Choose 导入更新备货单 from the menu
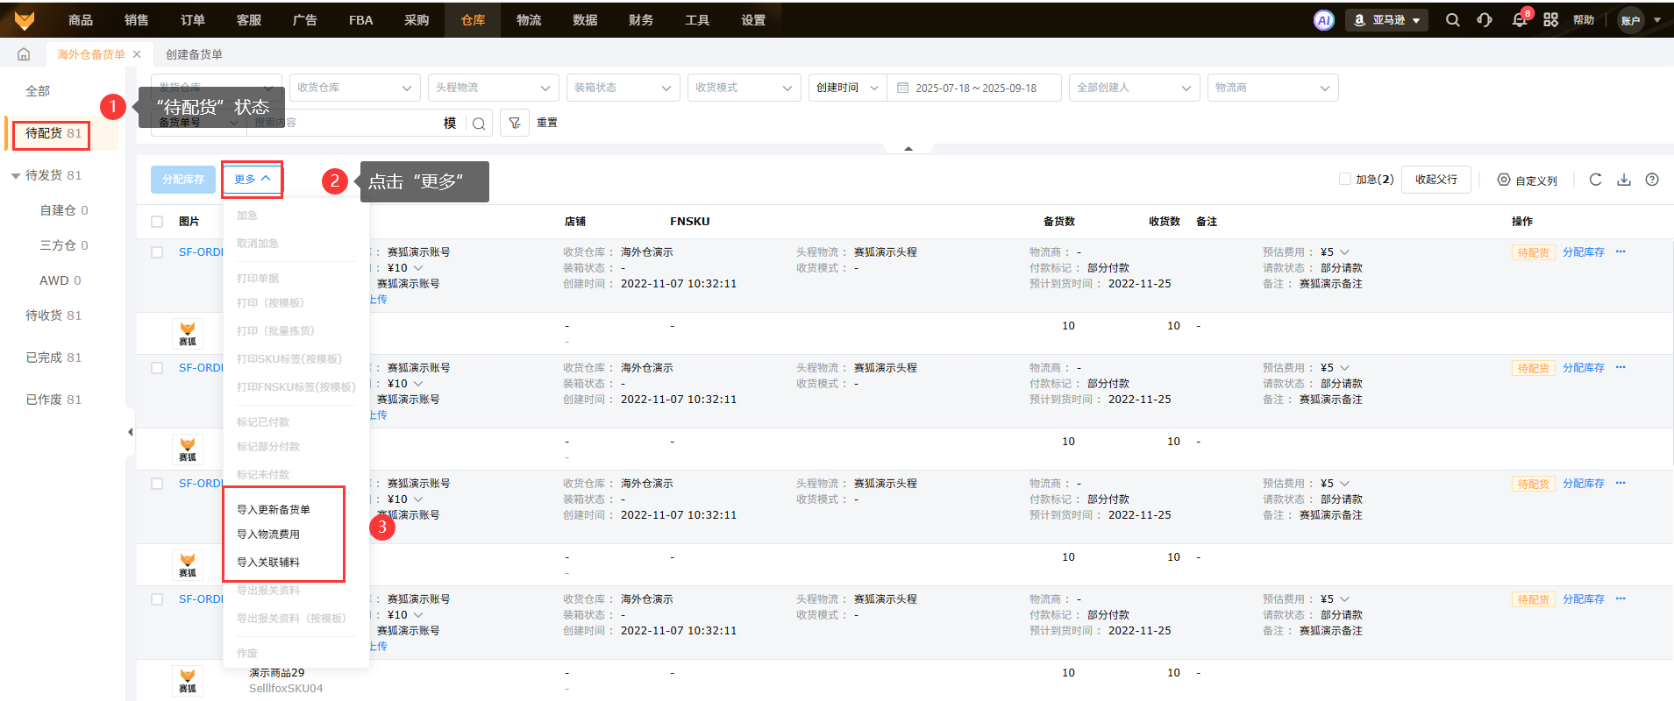The image size is (1674, 701). coord(274,509)
